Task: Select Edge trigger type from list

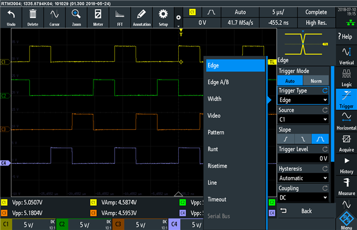Action: (x=235, y=66)
